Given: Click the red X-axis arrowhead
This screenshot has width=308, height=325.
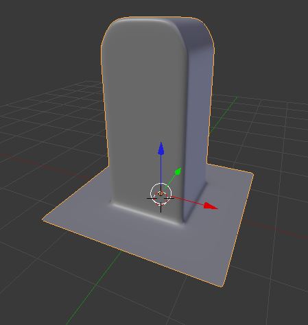Looking at the screenshot, I should (x=211, y=206).
